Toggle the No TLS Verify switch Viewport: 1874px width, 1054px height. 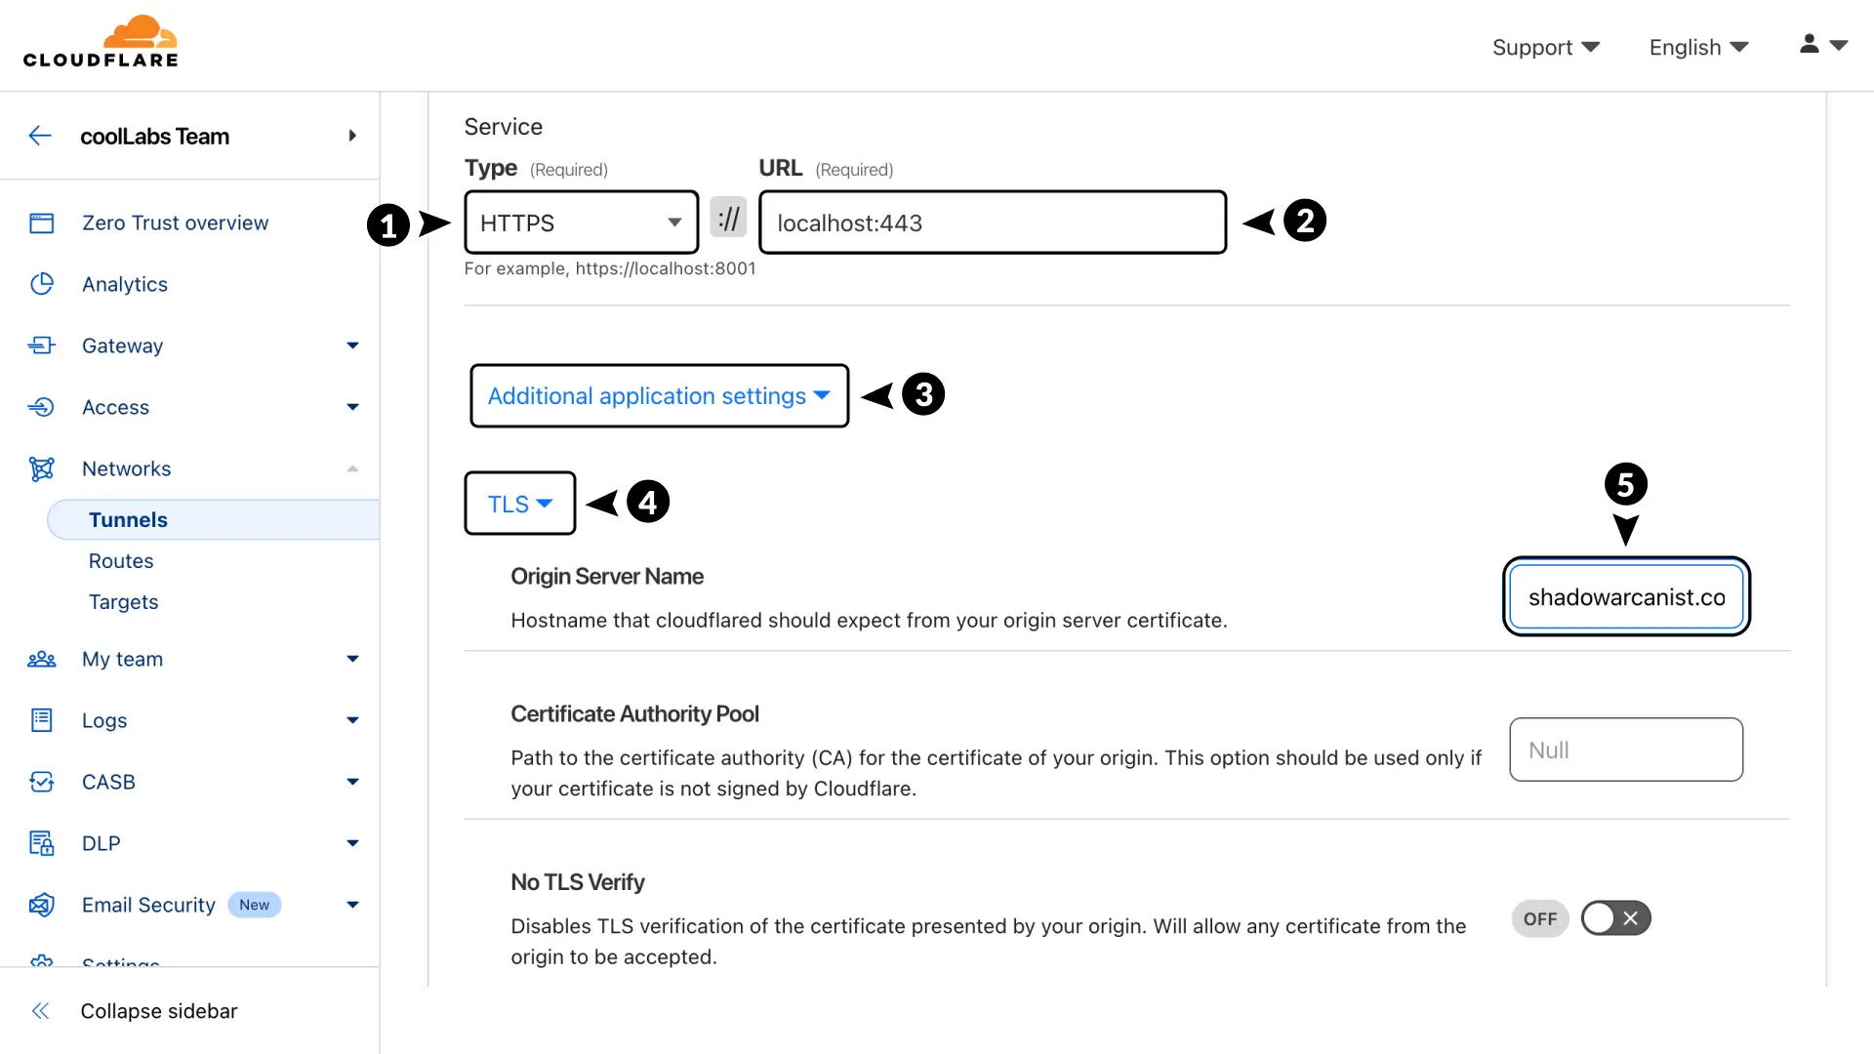[1615, 918]
